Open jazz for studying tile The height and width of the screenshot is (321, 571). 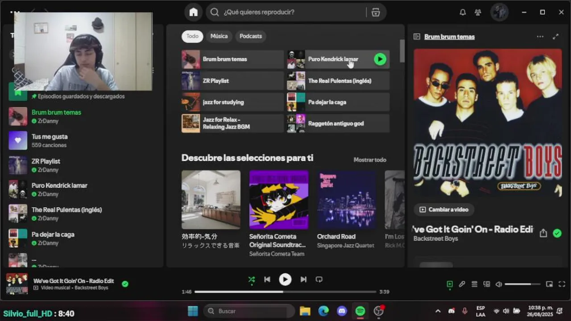click(232, 102)
